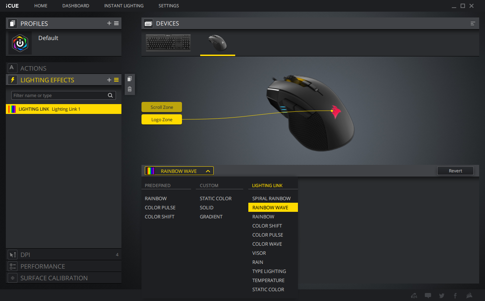Click the red logo zone on mouse
This screenshot has height=301, width=485.
(336, 112)
